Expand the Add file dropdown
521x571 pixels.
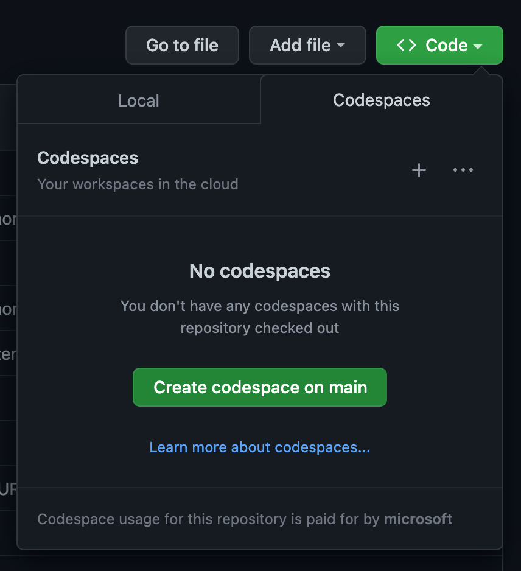(307, 44)
